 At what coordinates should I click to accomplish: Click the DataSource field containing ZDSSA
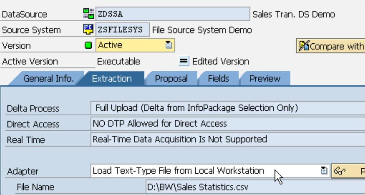click(x=173, y=15)
